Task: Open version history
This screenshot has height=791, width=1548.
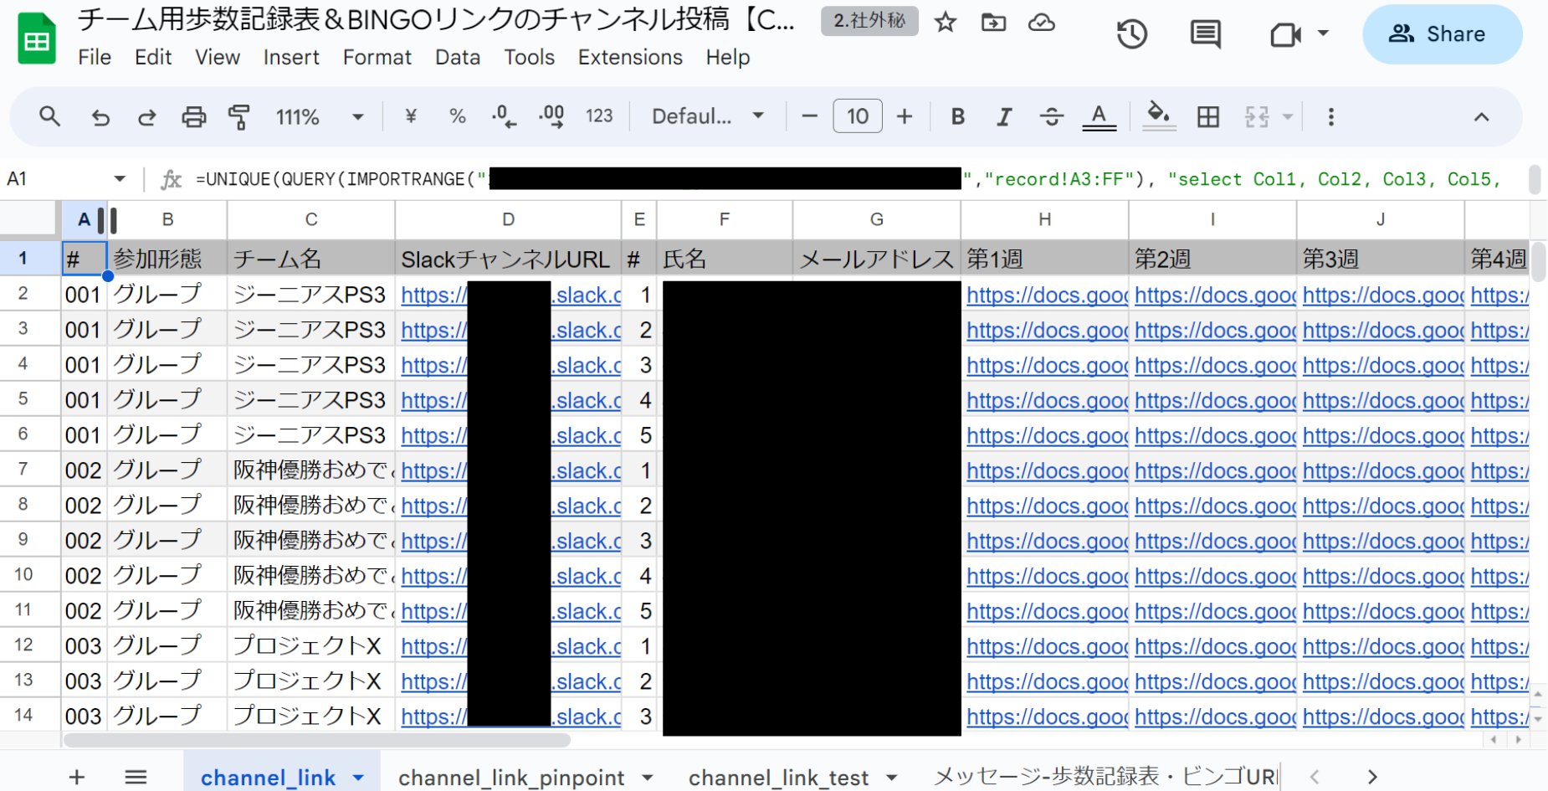Action: [1131, 33]
